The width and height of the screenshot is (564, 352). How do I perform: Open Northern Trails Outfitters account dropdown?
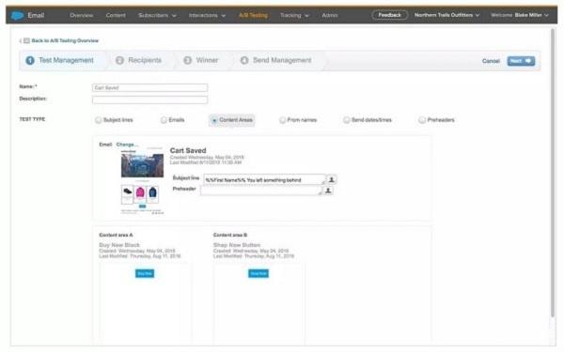[x=446, y=15]
